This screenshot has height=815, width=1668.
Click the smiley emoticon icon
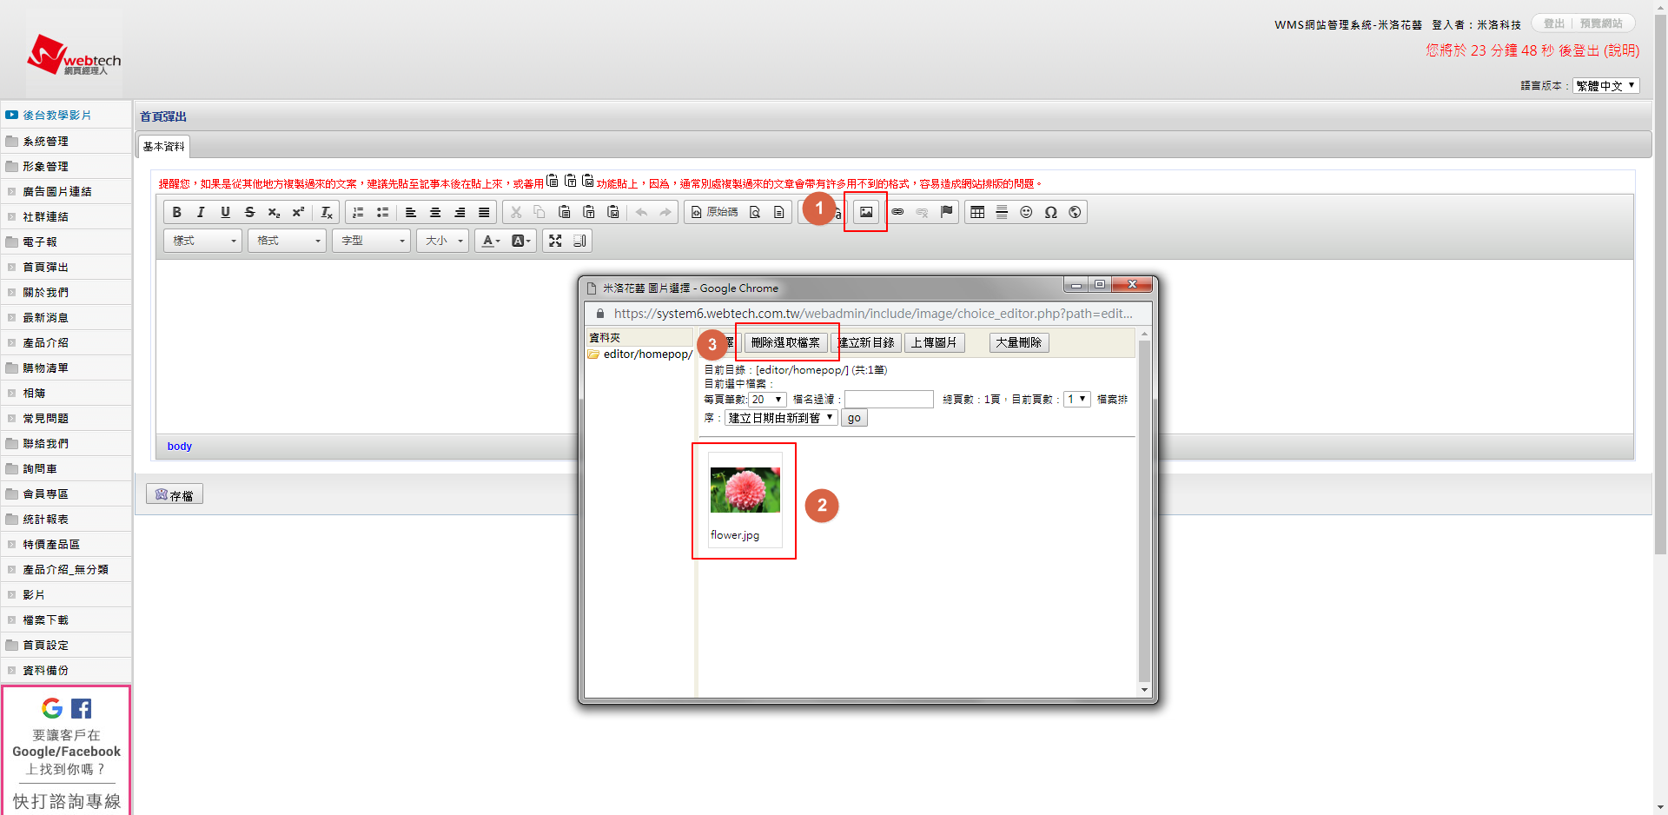pyautogui.click(x=1026, y=212)
